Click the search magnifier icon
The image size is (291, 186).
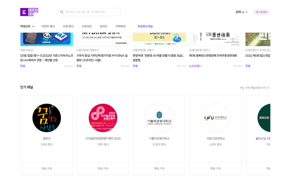tap(62, 12)
